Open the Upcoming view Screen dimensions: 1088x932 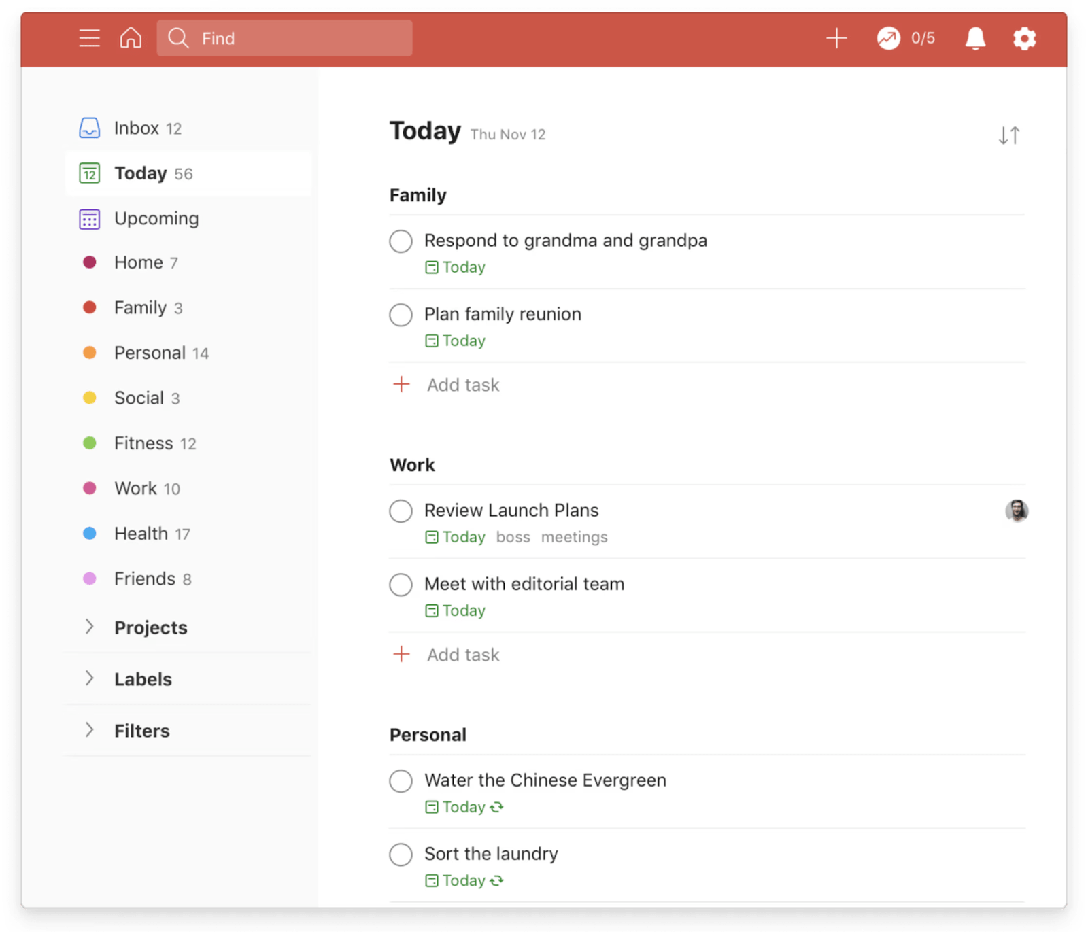coord(156,218)
